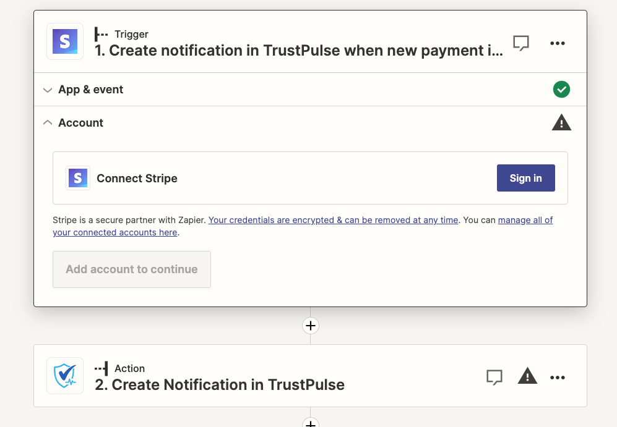This screenshot has width=617, height=427.
Task: Open the action step comment bubble
Action: [x=494, y=377]
